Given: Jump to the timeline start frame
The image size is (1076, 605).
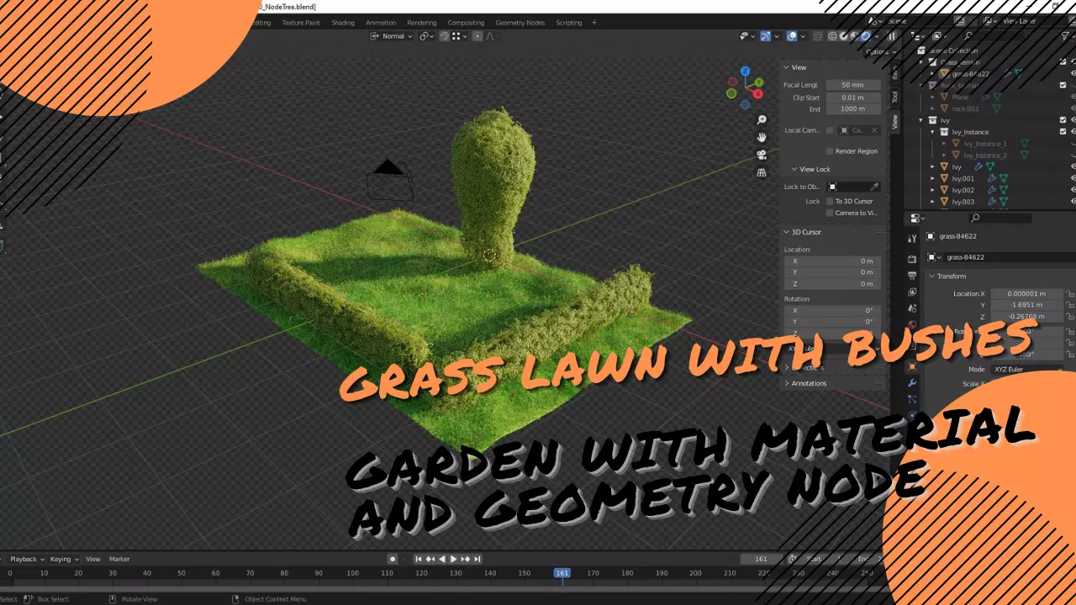Looking at the screenshot, I should click(419, 559).
